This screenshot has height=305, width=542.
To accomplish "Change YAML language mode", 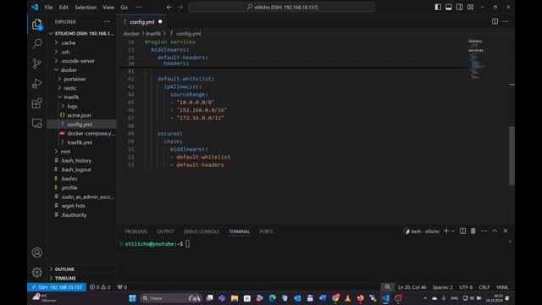I will [502, 287].
